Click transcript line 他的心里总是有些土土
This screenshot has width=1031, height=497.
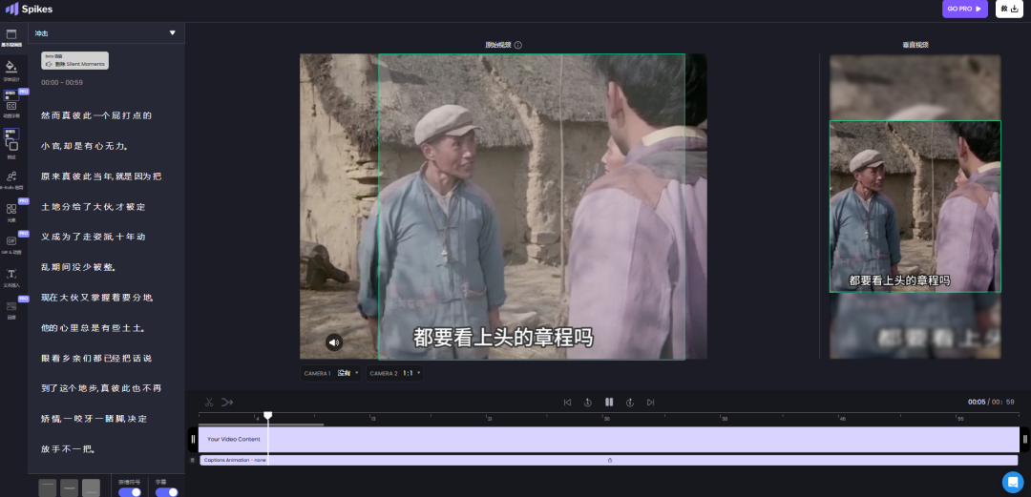(93, 327)
